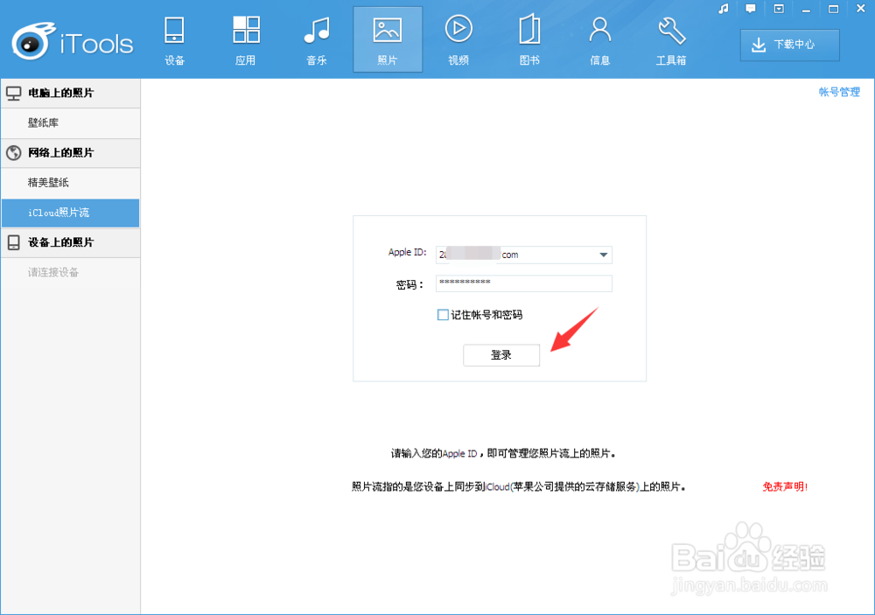Click the 登录 login button
This screenshot has height=615, width=875.
(501, 355)
